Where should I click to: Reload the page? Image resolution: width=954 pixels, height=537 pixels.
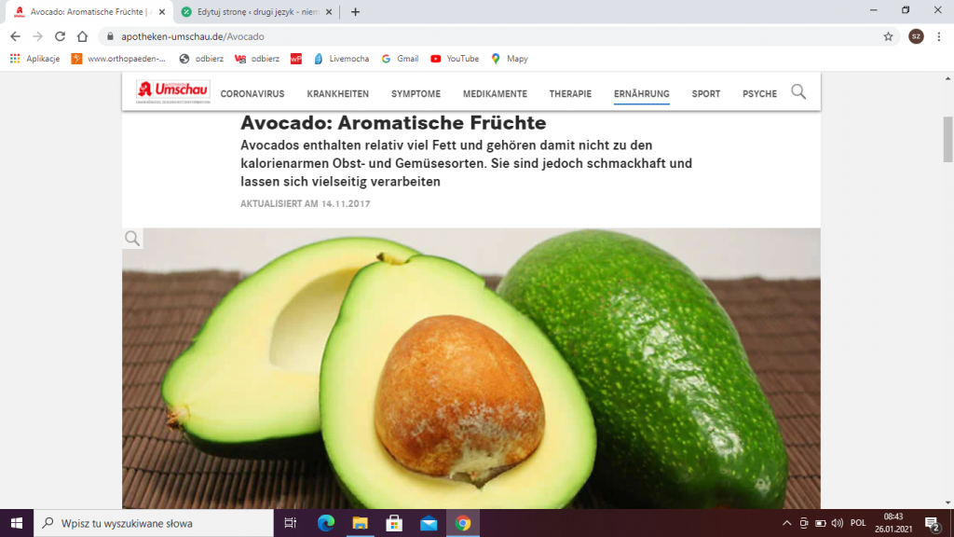pyautogui.click(x=60, y=36)
